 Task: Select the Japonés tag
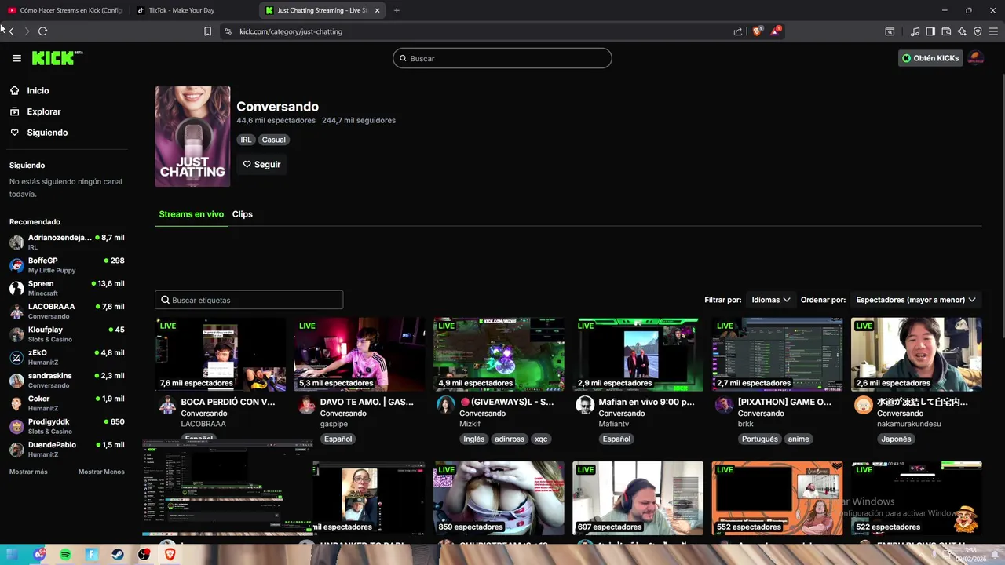[896, 439]
